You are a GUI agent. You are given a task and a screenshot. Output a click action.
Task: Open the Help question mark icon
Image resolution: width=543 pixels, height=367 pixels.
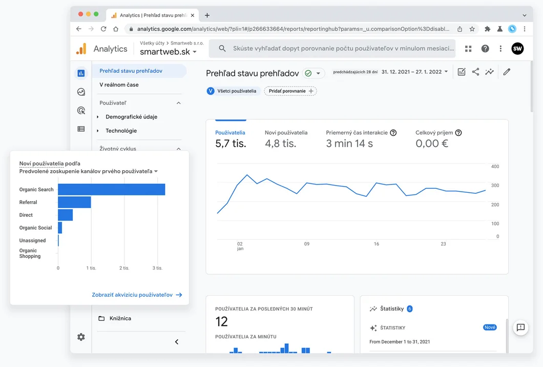point(485,49)
